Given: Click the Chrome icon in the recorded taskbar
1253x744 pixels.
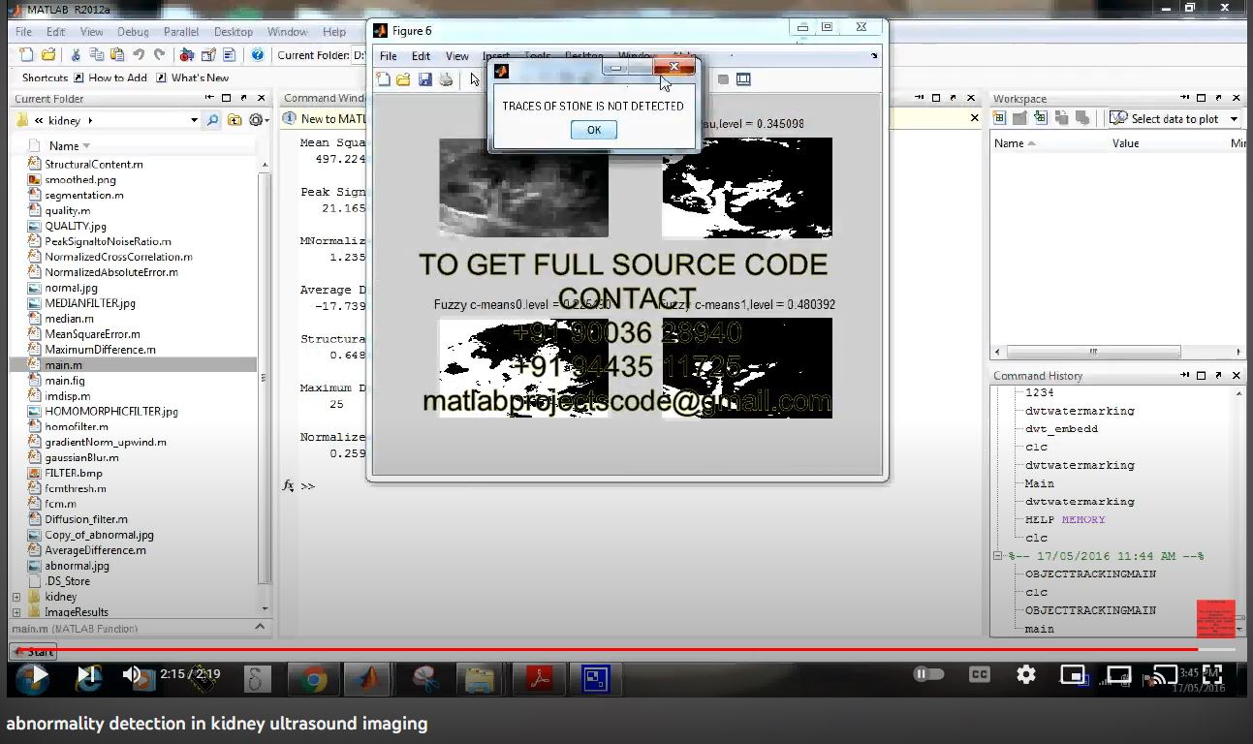Looking at the screenshot, I should click(x=313, y=679).
